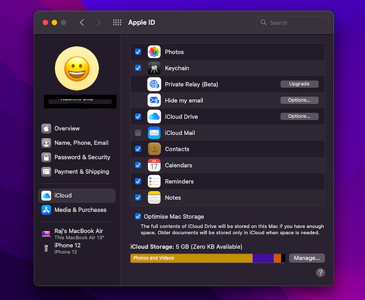This screenshot has height=300, width=365.
Task: Click the card icon for Payment & Shipping
Action: pyautogui.click(x=46, y=172)
